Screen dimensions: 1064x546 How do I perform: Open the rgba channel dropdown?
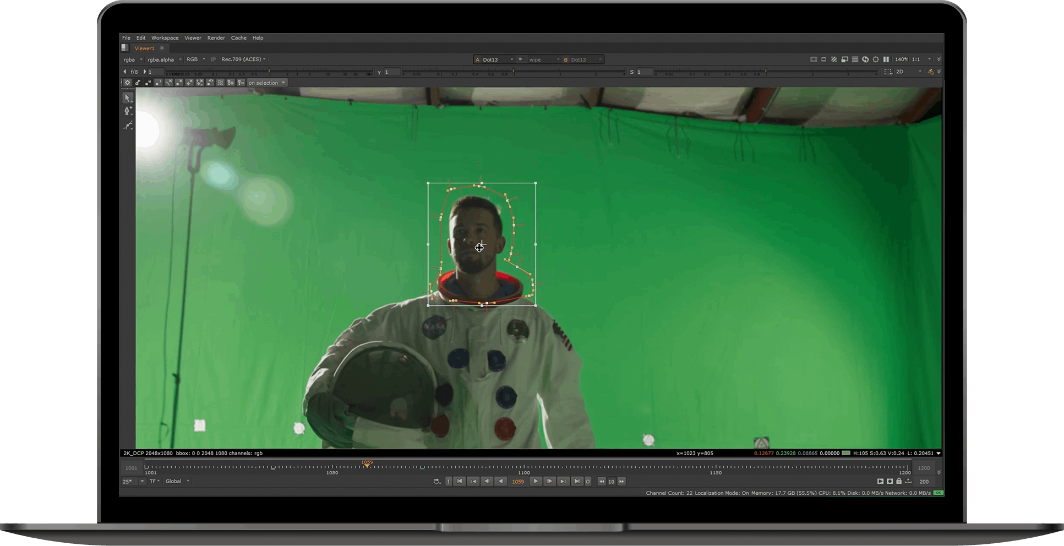[x=132, y=59]
